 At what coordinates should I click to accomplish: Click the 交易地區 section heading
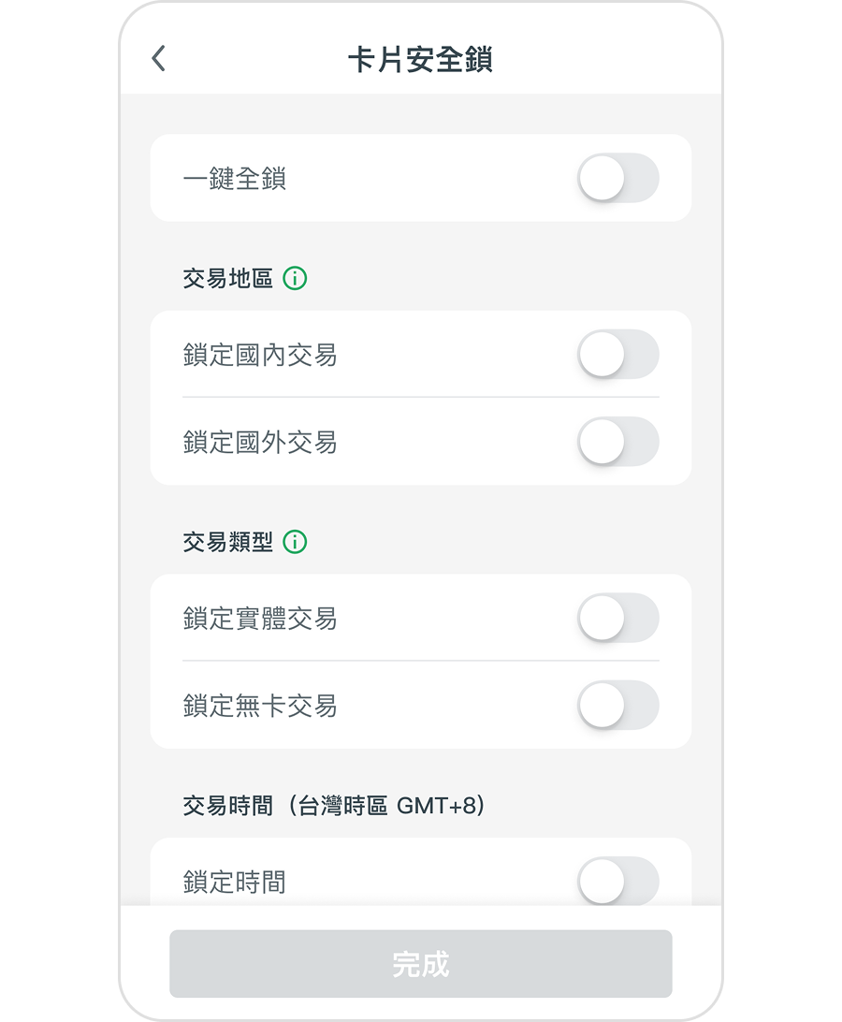tap(227, 279)
